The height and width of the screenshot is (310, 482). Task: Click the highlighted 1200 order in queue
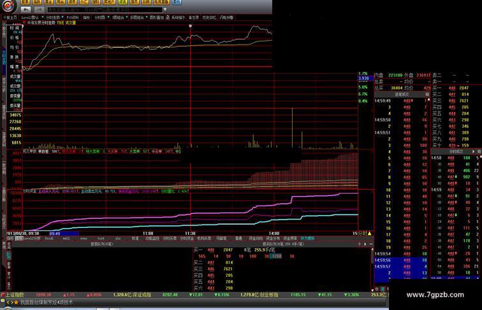[276, 256]
